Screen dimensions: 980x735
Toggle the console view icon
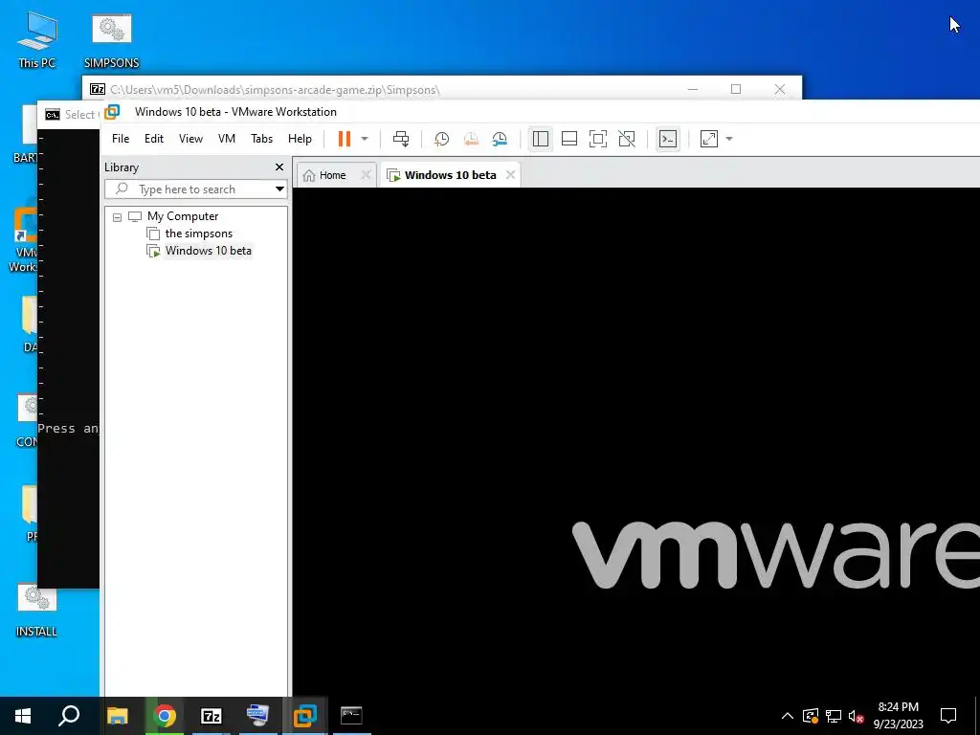[x=667, y=139]
